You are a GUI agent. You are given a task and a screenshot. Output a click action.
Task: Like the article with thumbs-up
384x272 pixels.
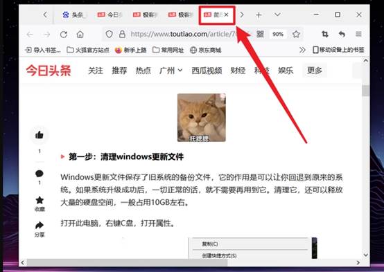pos(40,135)
